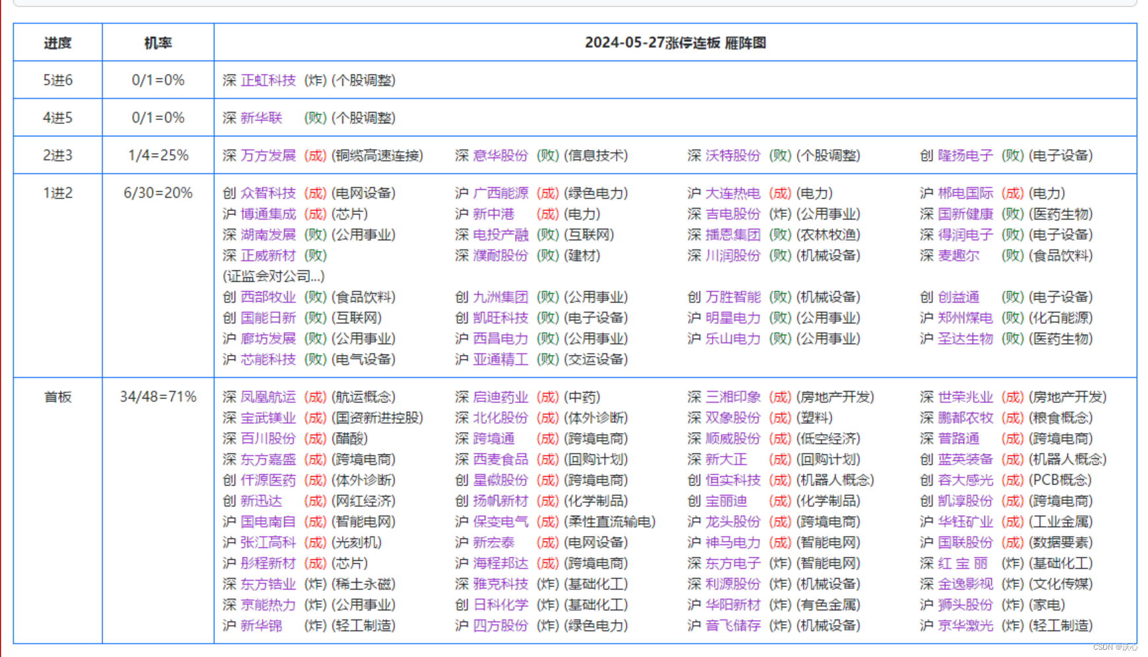The width and height of the screenshot is (1148, 657).
Task: Open the 大连热电 stock link
Action: (x=733, y=193)
